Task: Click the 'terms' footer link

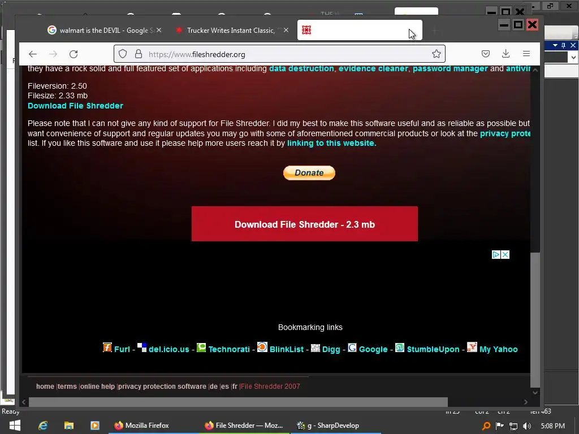Action: pyautogui.click(x=67, y=387)
